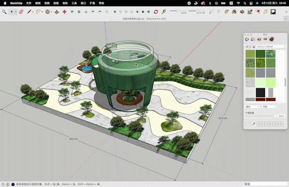Choose the Line pencil tool

[29, 12]
